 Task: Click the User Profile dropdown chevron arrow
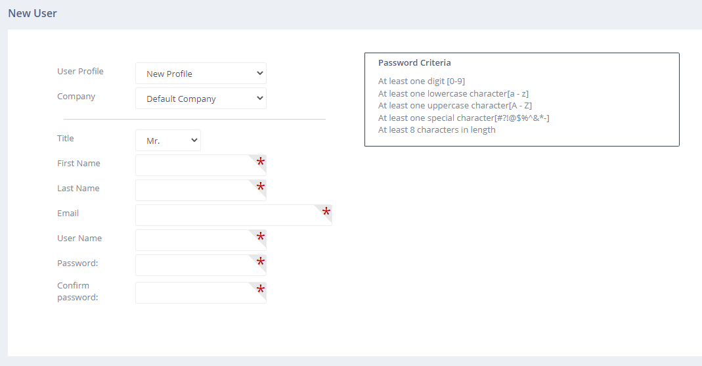[x=259, y=74]
